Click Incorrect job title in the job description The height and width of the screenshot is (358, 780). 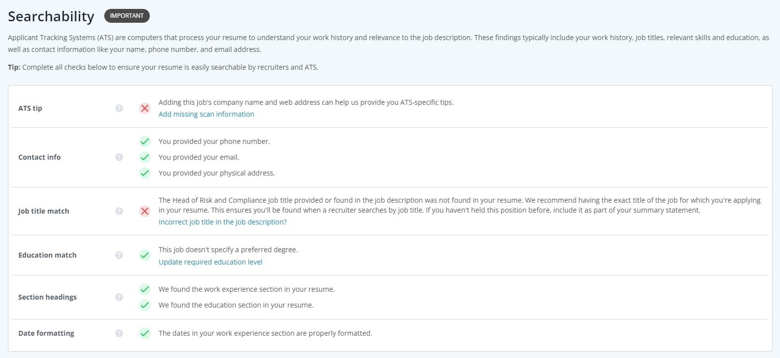coord(222,222)
